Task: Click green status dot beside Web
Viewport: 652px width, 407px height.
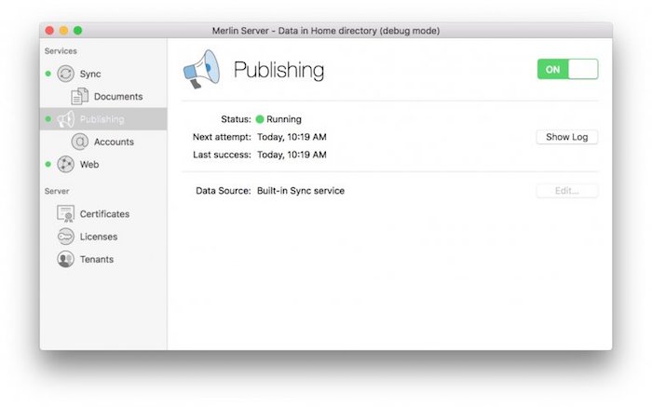Action: pos(48,164)
